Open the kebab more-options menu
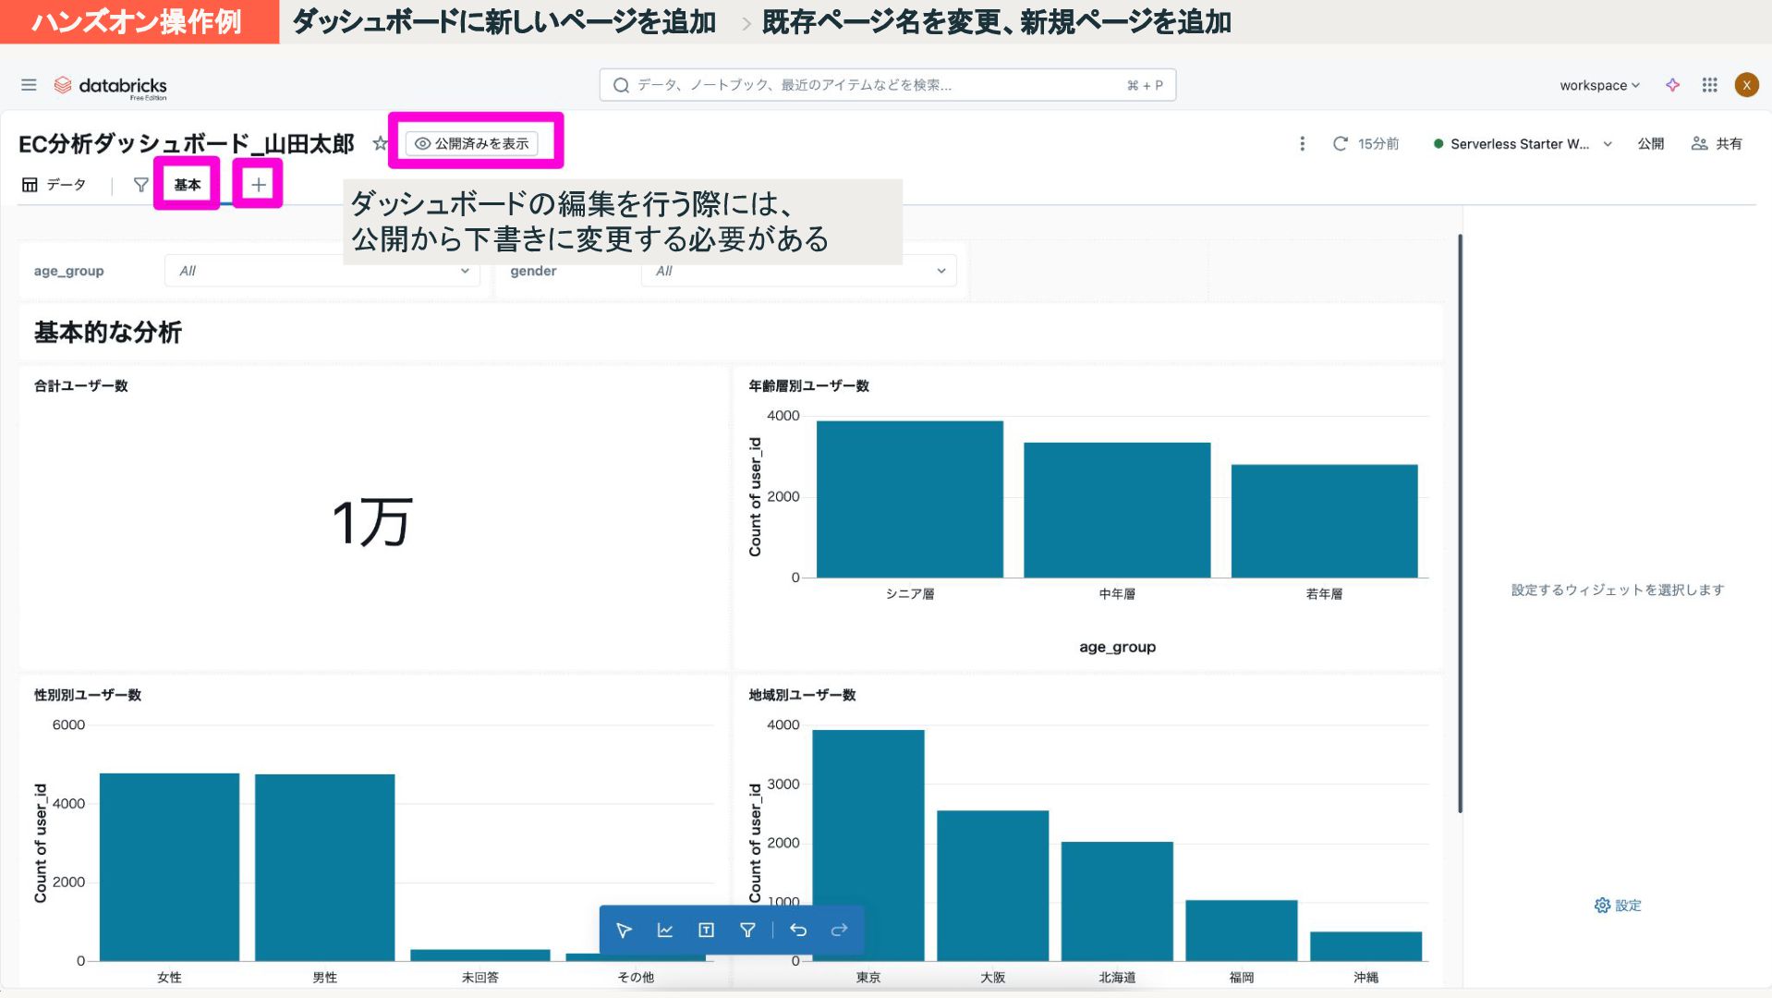The width and height of the screenshot is (1772, 998). pyautogui.click(x=1302, y=143)
